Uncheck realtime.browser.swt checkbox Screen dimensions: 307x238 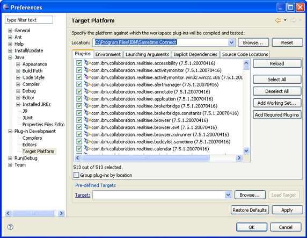pos(79,127)
